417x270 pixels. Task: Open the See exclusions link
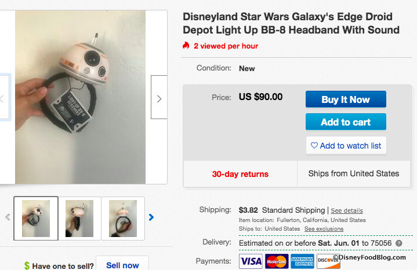tap(324, 229)
